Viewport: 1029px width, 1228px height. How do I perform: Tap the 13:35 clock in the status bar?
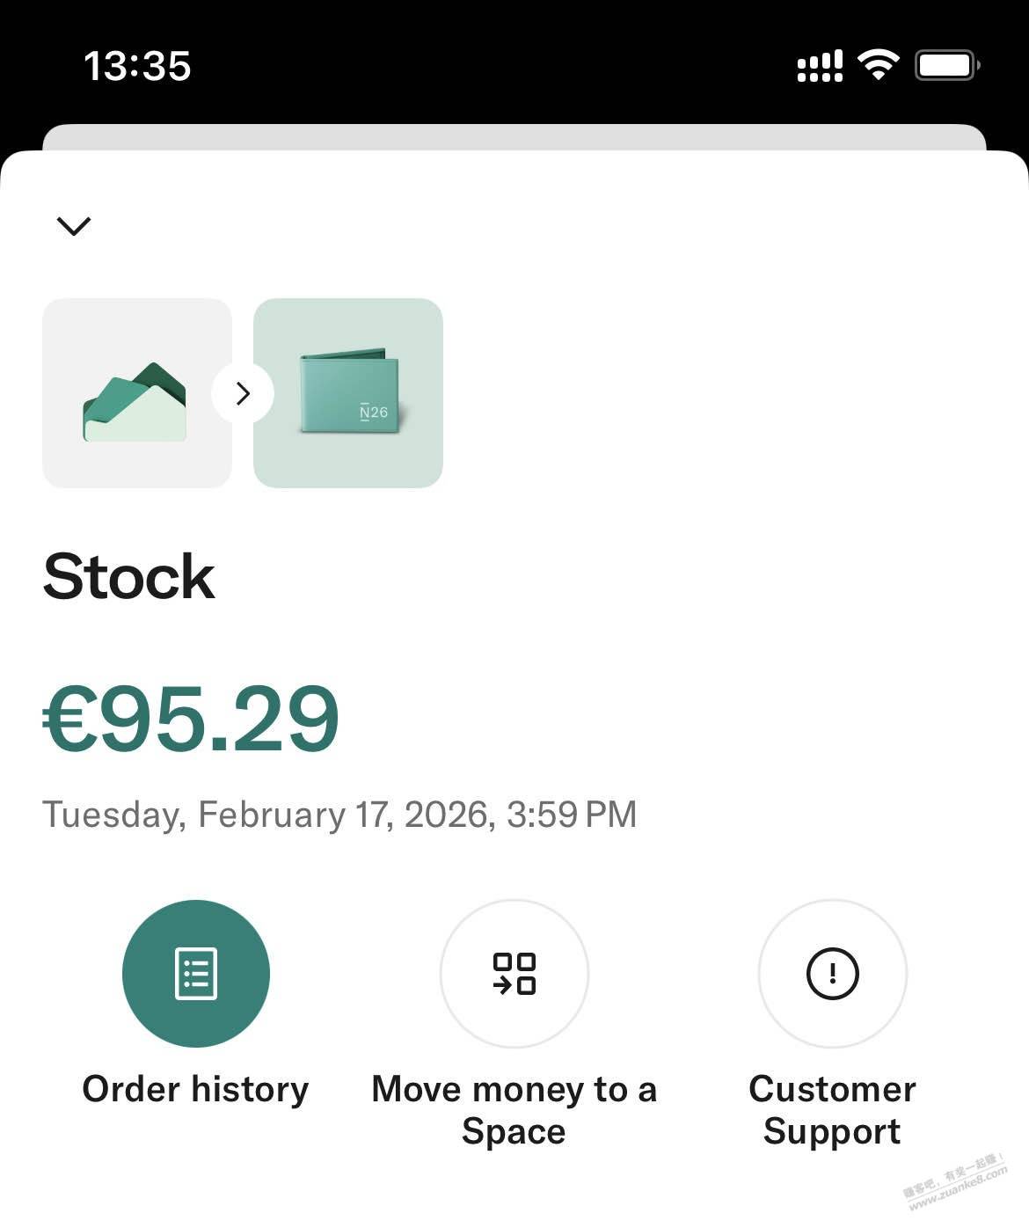137,66
